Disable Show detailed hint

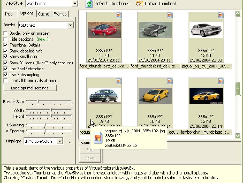pyautogui.click(x=6, y=51)
